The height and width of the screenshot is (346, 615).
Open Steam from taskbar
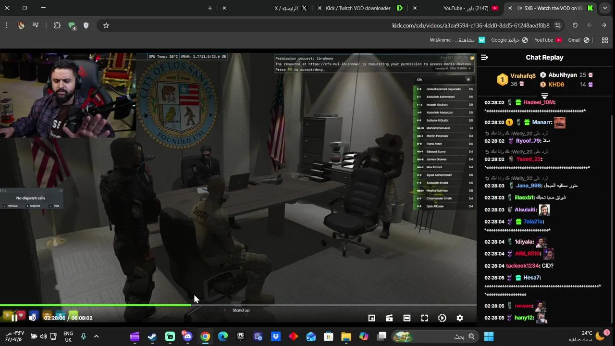click(x=152, y=336)
